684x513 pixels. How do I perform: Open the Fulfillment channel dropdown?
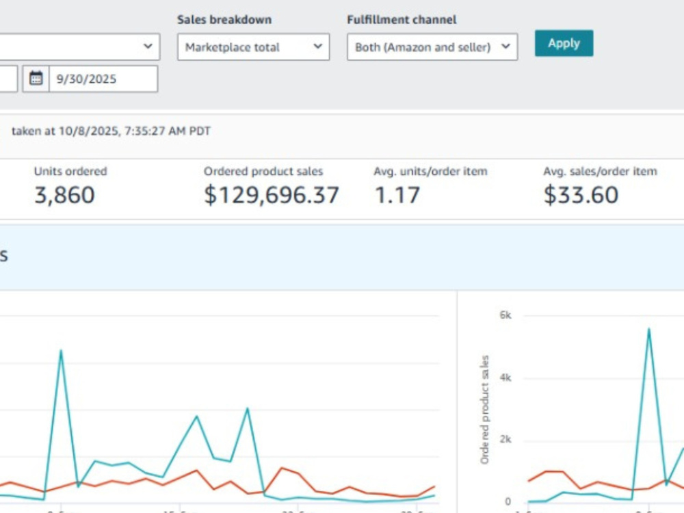click(x=432, y=47)
